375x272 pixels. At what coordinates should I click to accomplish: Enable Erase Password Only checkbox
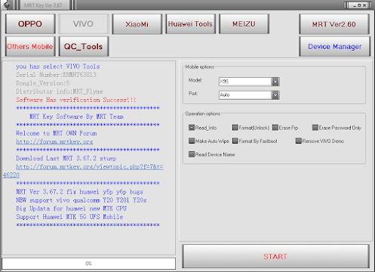tap(315, 128)
